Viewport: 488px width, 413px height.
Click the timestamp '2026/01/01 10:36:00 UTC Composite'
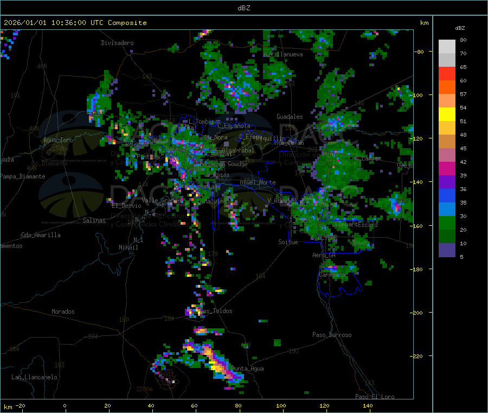click(75, 23)
